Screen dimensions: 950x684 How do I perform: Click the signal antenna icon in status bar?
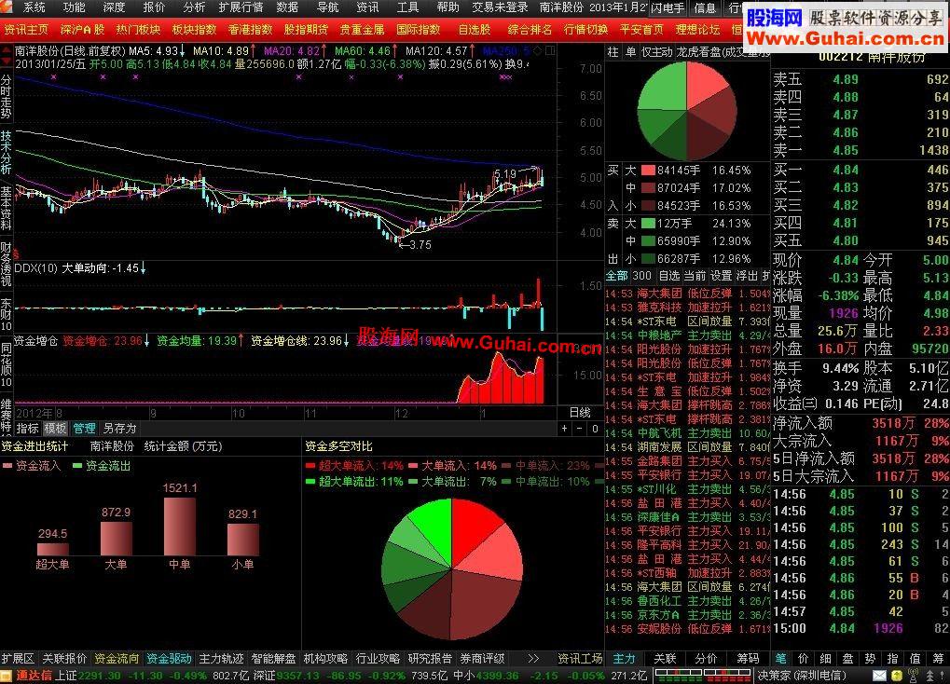[913, 675]
